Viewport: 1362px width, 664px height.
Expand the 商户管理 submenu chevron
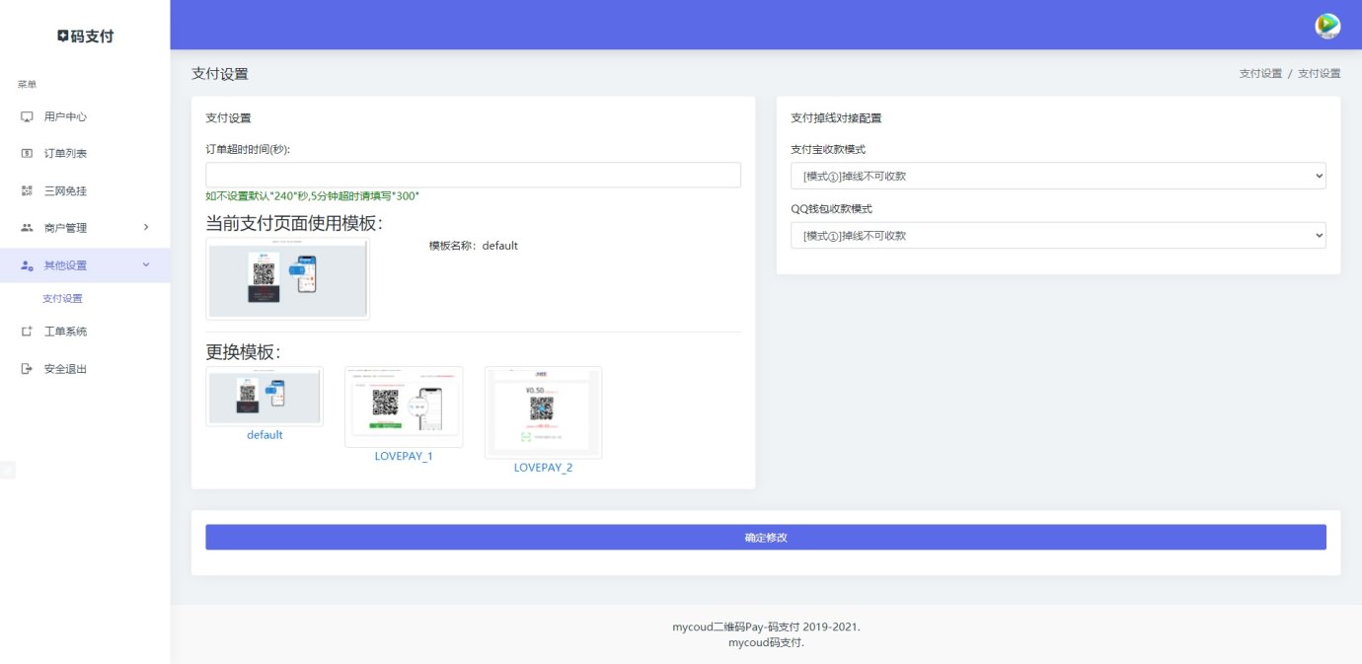146,228
